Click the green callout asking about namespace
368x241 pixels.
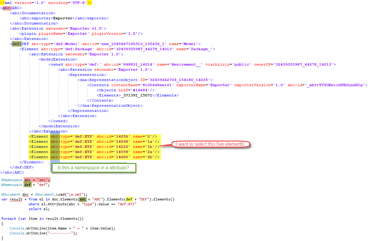coord(94,168)
